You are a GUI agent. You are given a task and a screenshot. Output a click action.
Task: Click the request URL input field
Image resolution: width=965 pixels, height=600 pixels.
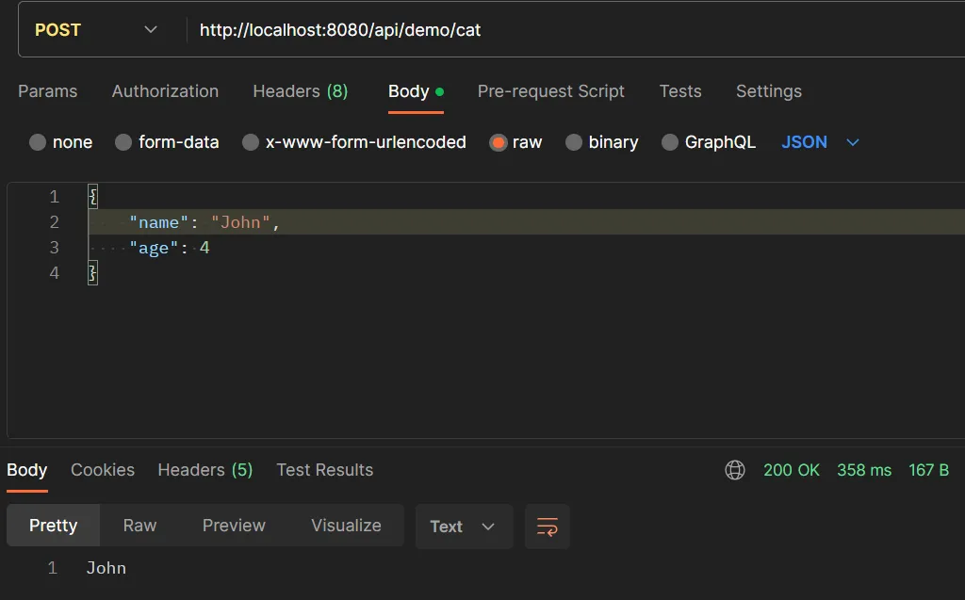(x=565, y=30)
